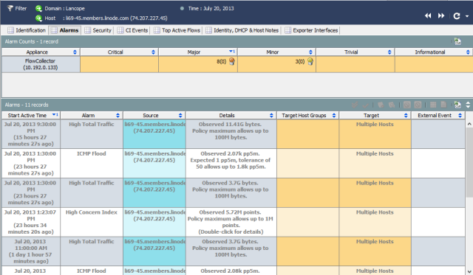473x275 pixels.
Task: Click the Domain Lancope magnifier icon
Action: 38,8
